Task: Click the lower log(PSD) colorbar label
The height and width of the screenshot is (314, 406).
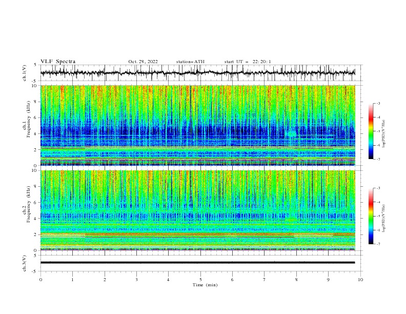Action: pyautogui.click(x=383, y=218)
